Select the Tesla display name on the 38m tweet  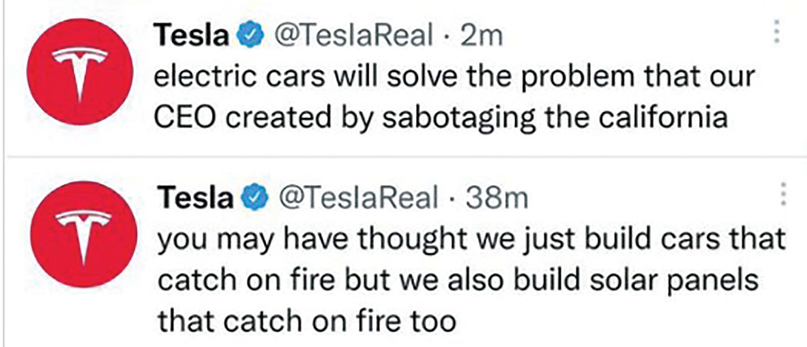tap(195, 197)
